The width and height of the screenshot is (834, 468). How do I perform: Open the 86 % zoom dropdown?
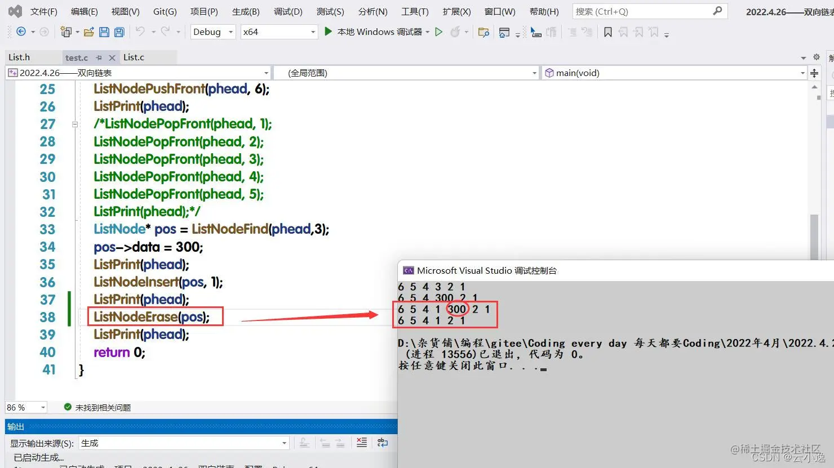click(26, 407)
